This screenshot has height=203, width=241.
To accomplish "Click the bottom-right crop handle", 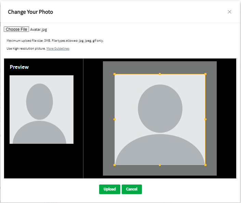I will (x=205, y=165).
